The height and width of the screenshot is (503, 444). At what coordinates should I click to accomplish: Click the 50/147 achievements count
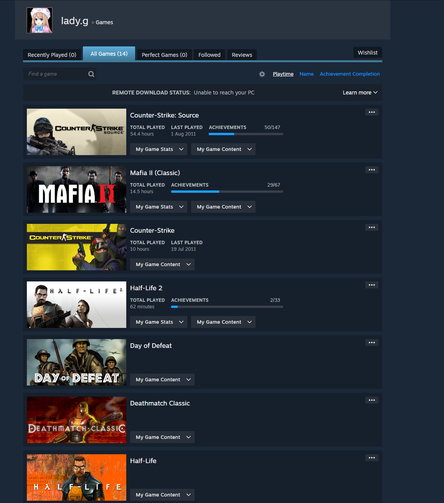tap(272, 127)
